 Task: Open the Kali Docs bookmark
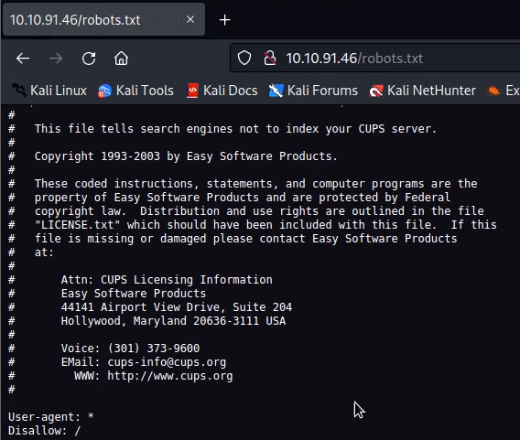point(222,91)
